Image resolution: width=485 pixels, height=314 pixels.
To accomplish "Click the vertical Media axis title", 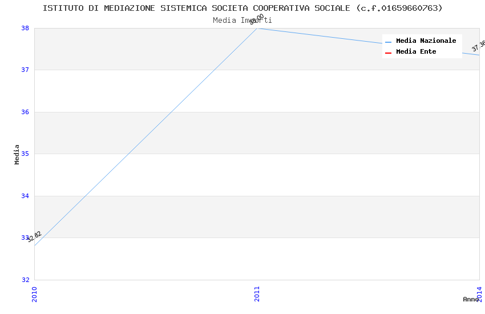I will click(17, 154).
